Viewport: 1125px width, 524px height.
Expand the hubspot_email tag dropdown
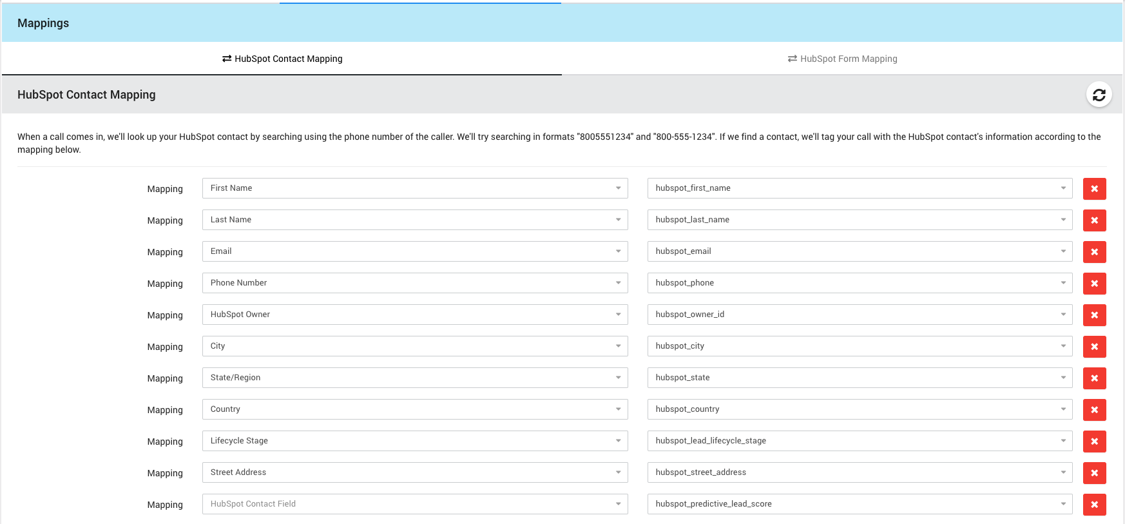(x=860, y=251)
